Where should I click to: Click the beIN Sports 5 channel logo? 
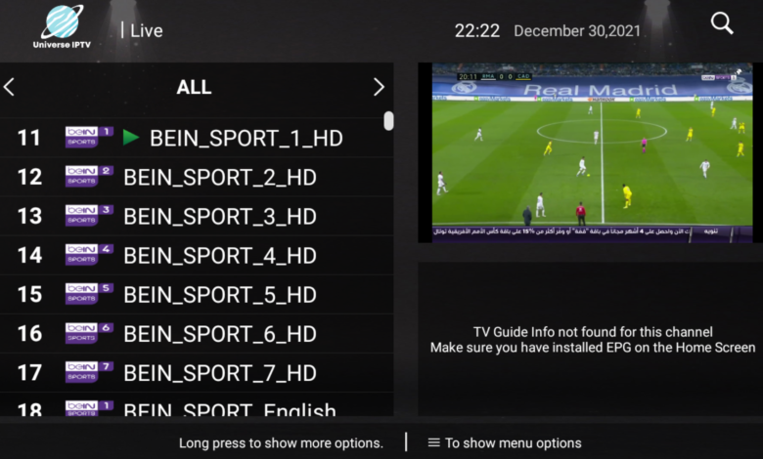click(x=90, y=294)
